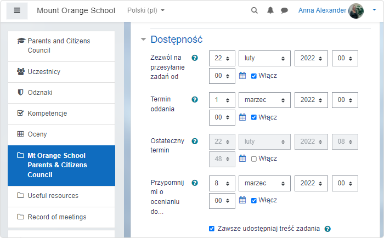Open hour dropdown for submissions-from date

[345, 58]
